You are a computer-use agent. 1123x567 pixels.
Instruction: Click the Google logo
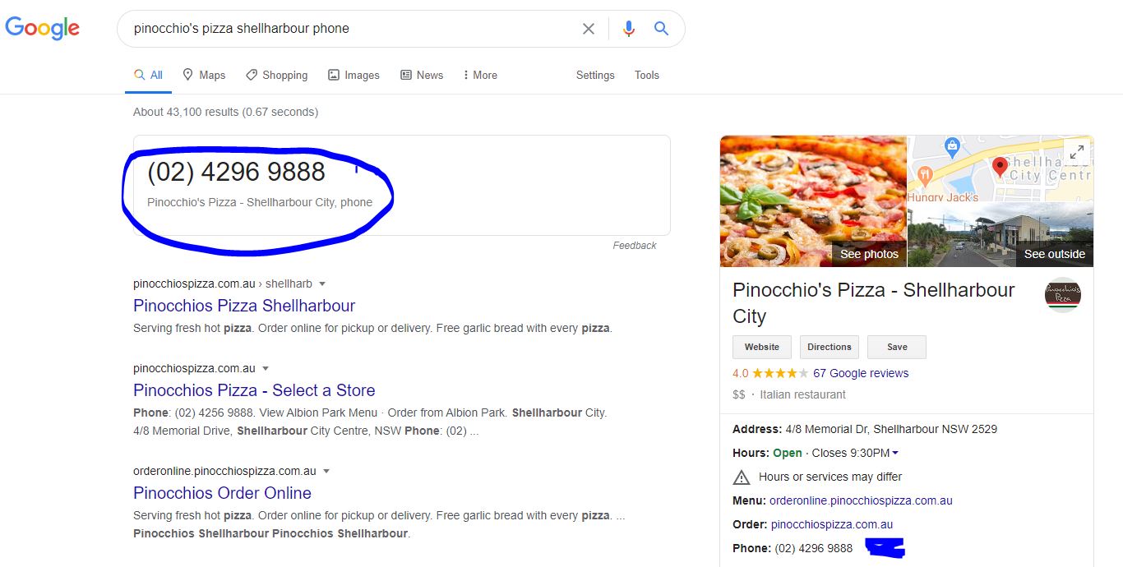[42, 28]
